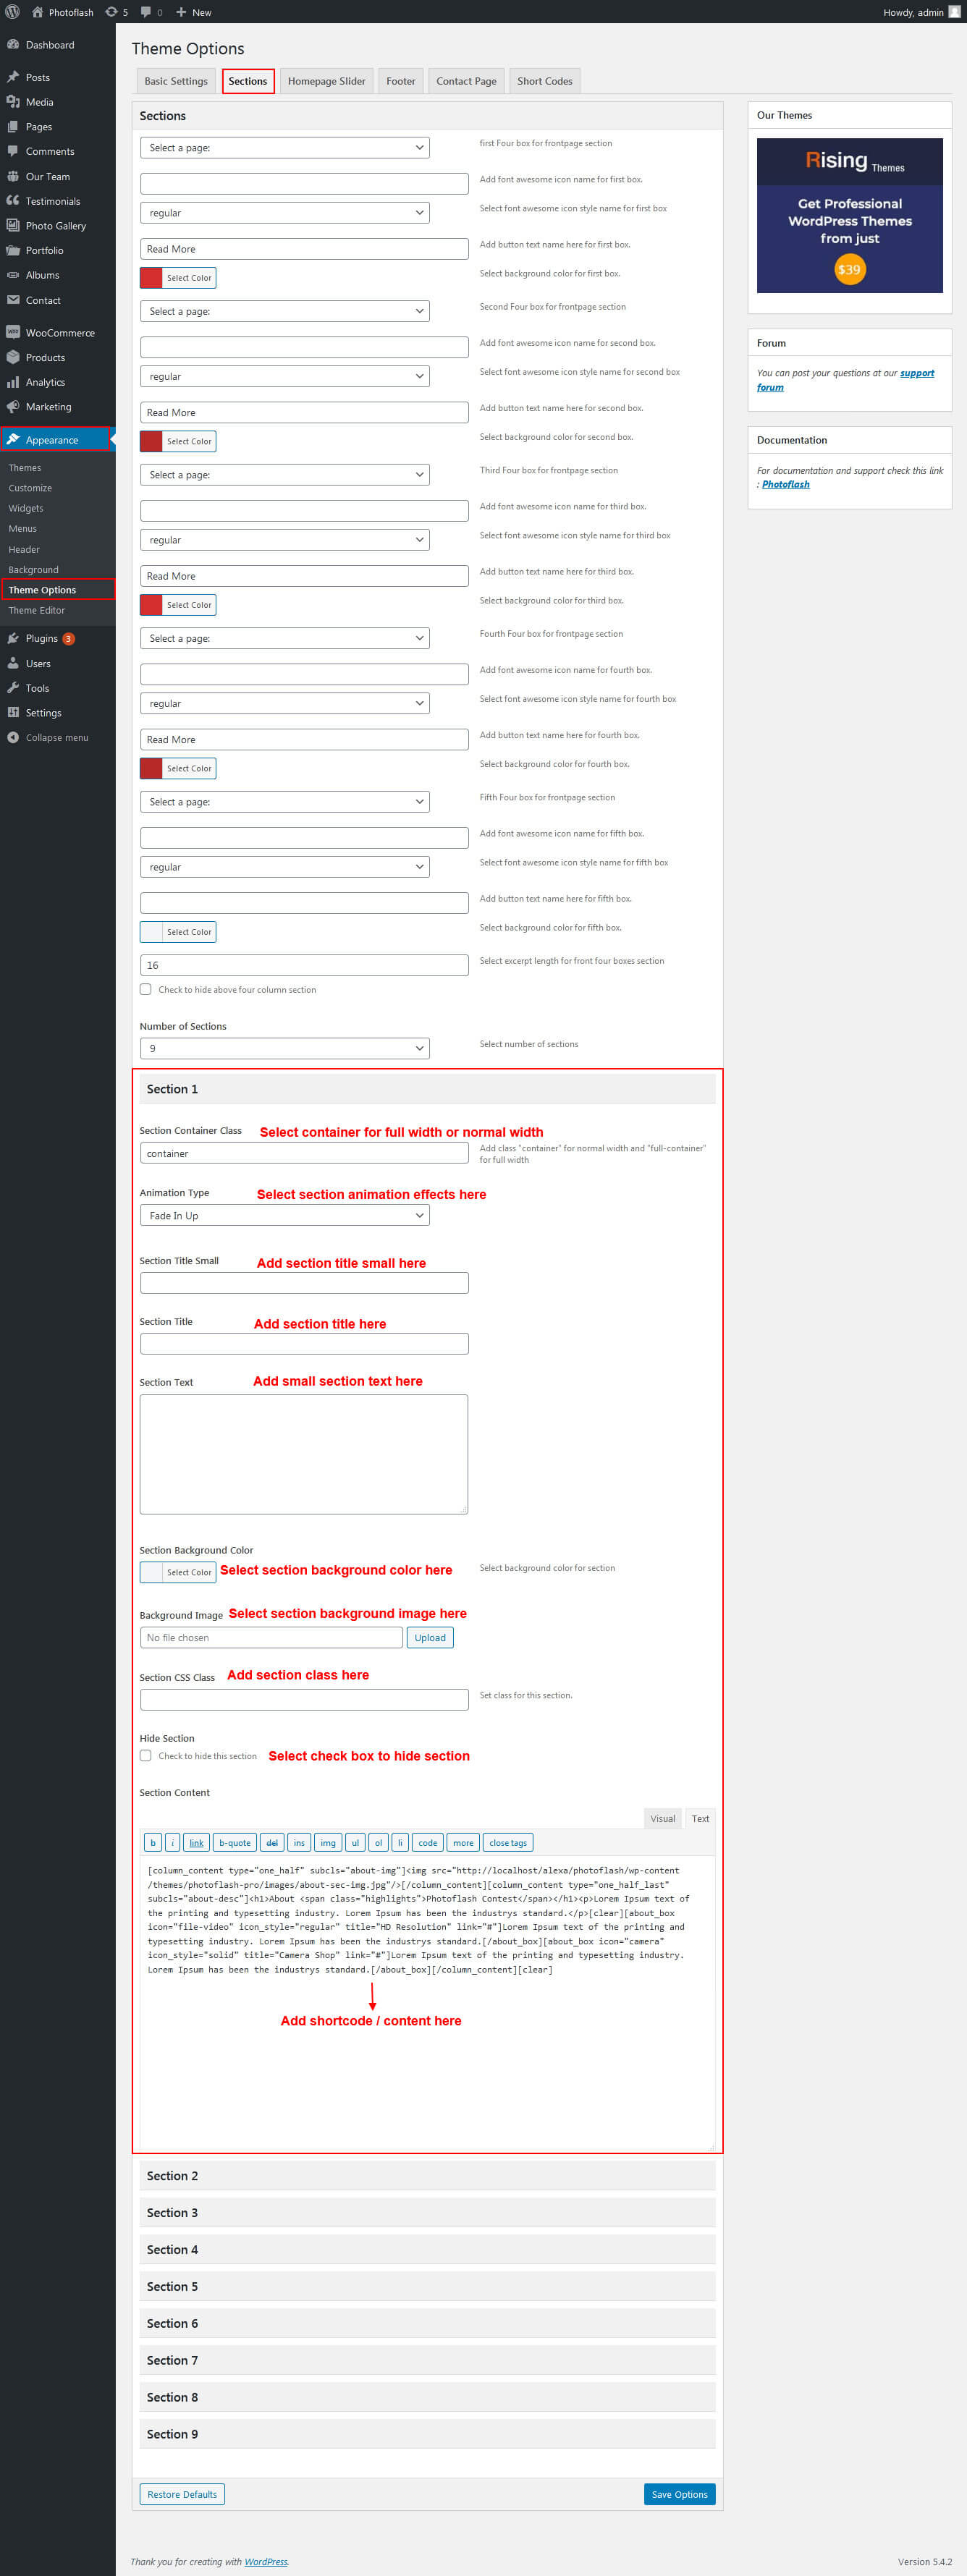
Task: Click Rising Themes advertisement banner
Action: [x=850, y=215]
